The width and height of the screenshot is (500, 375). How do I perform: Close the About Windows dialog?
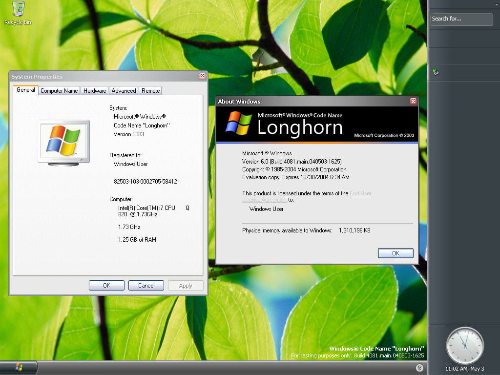pos(413,101)
